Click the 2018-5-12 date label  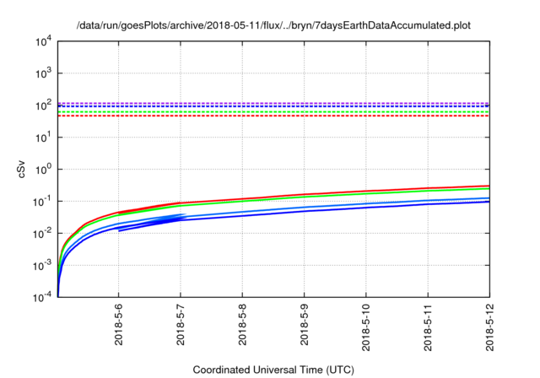click(x=489, y=327)
